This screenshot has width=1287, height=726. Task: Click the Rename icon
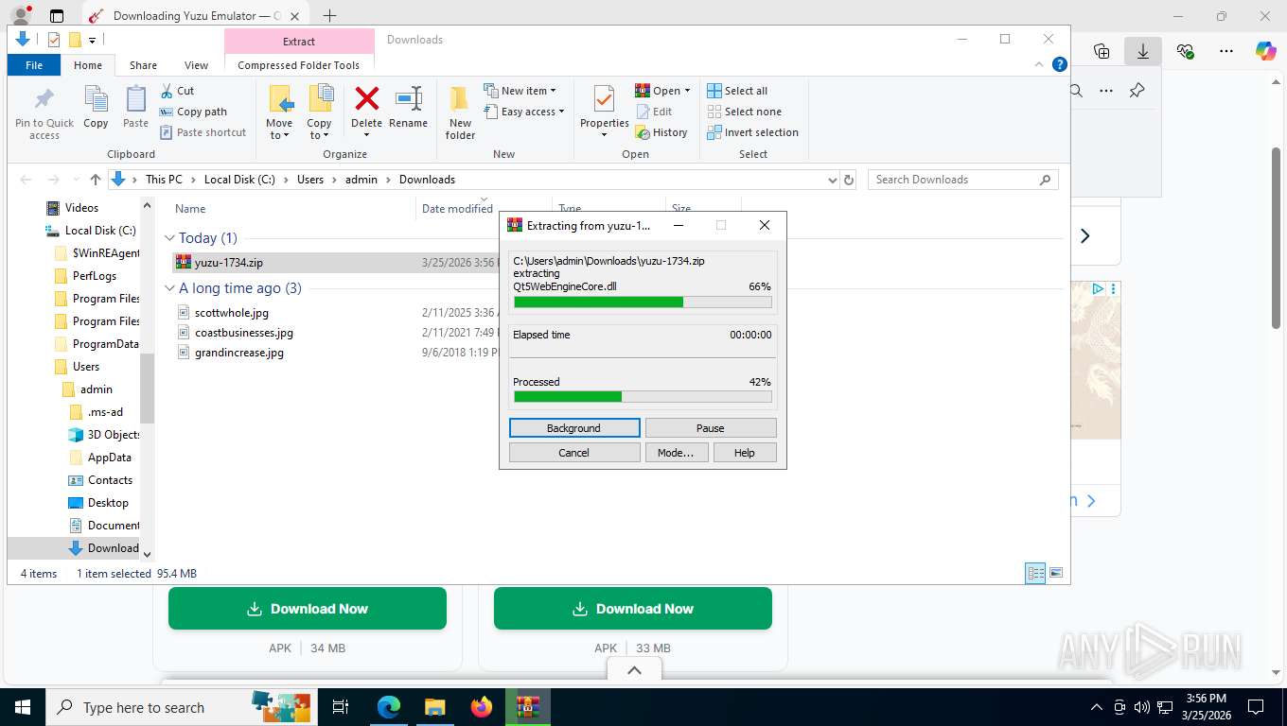click(x=408, y=98)
